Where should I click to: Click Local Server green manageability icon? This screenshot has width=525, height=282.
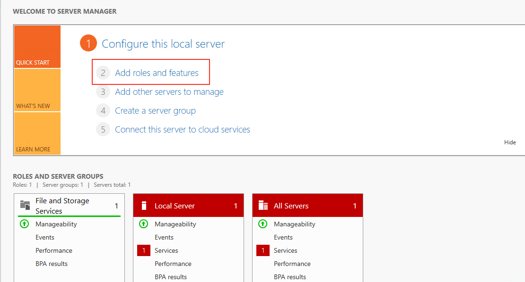[144, 224]
